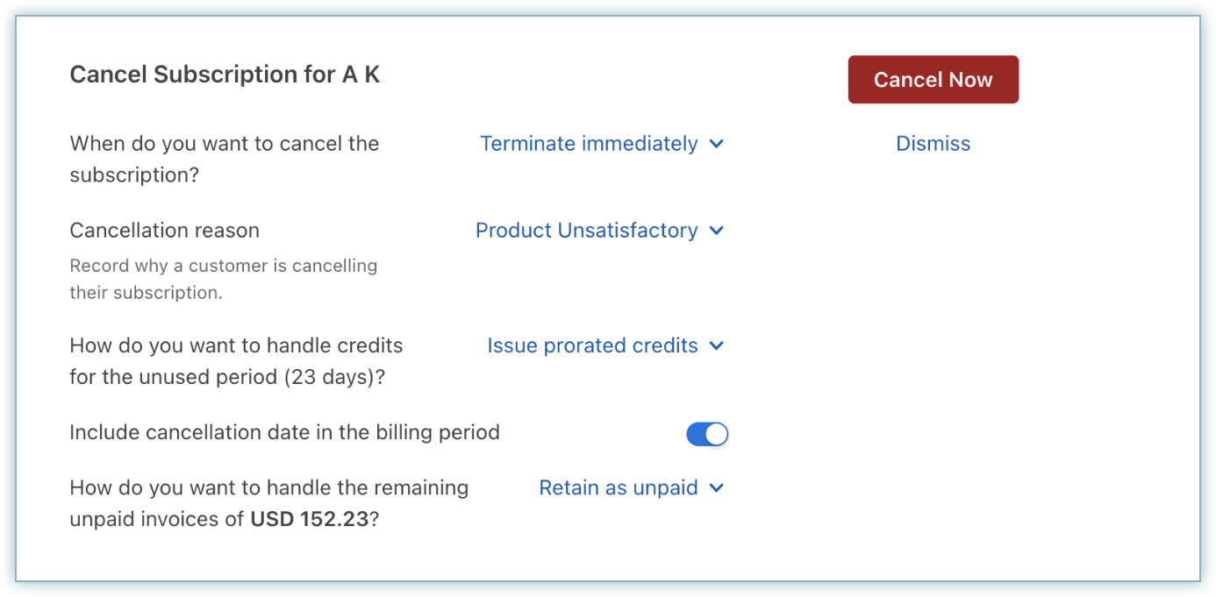Dismiss the cancel subscription dialog
The height and width of the screenshot is (597, 1216).
click(x=933, y=144)
